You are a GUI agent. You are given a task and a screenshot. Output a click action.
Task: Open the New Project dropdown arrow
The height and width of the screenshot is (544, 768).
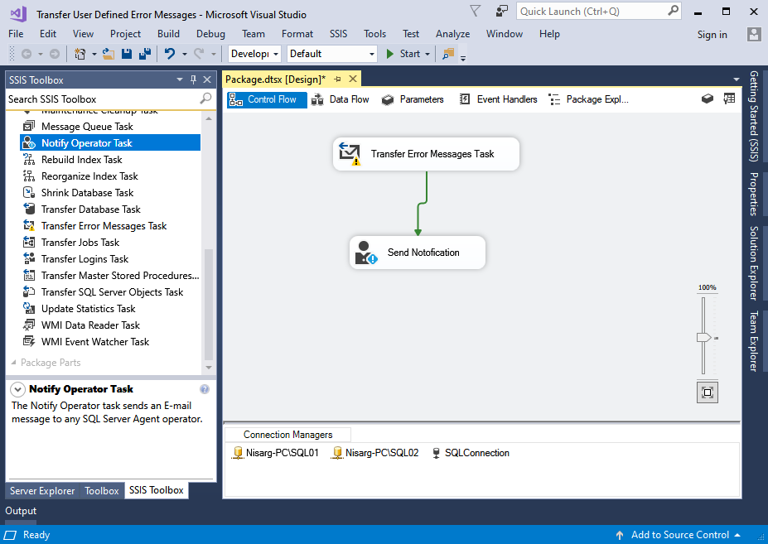[x=94, y=54]
